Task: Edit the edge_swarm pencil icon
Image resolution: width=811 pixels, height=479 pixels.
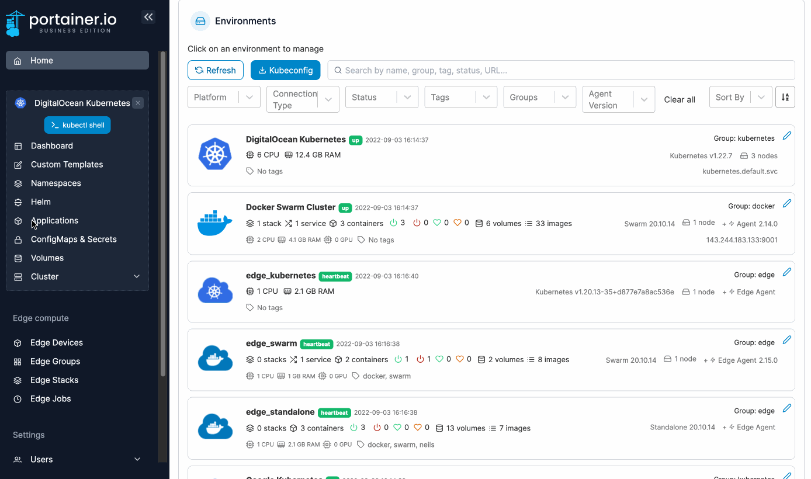Action: coord(786,339)
